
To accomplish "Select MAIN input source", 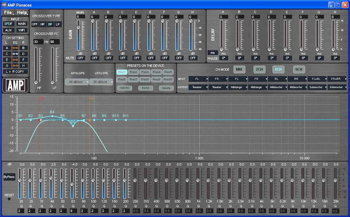I will pos(22,24).
